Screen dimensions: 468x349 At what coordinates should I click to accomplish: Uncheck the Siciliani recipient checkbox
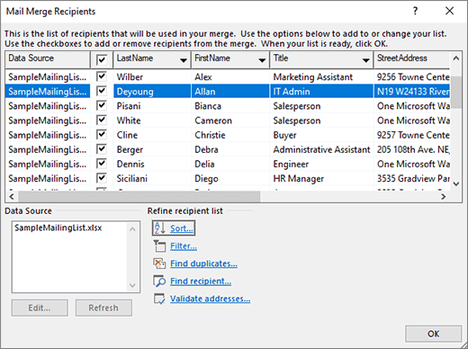pos(102,178)
